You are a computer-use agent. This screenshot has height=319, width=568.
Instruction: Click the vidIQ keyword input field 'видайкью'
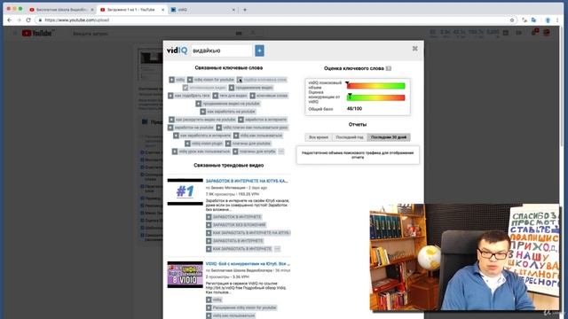pos(221,51)
